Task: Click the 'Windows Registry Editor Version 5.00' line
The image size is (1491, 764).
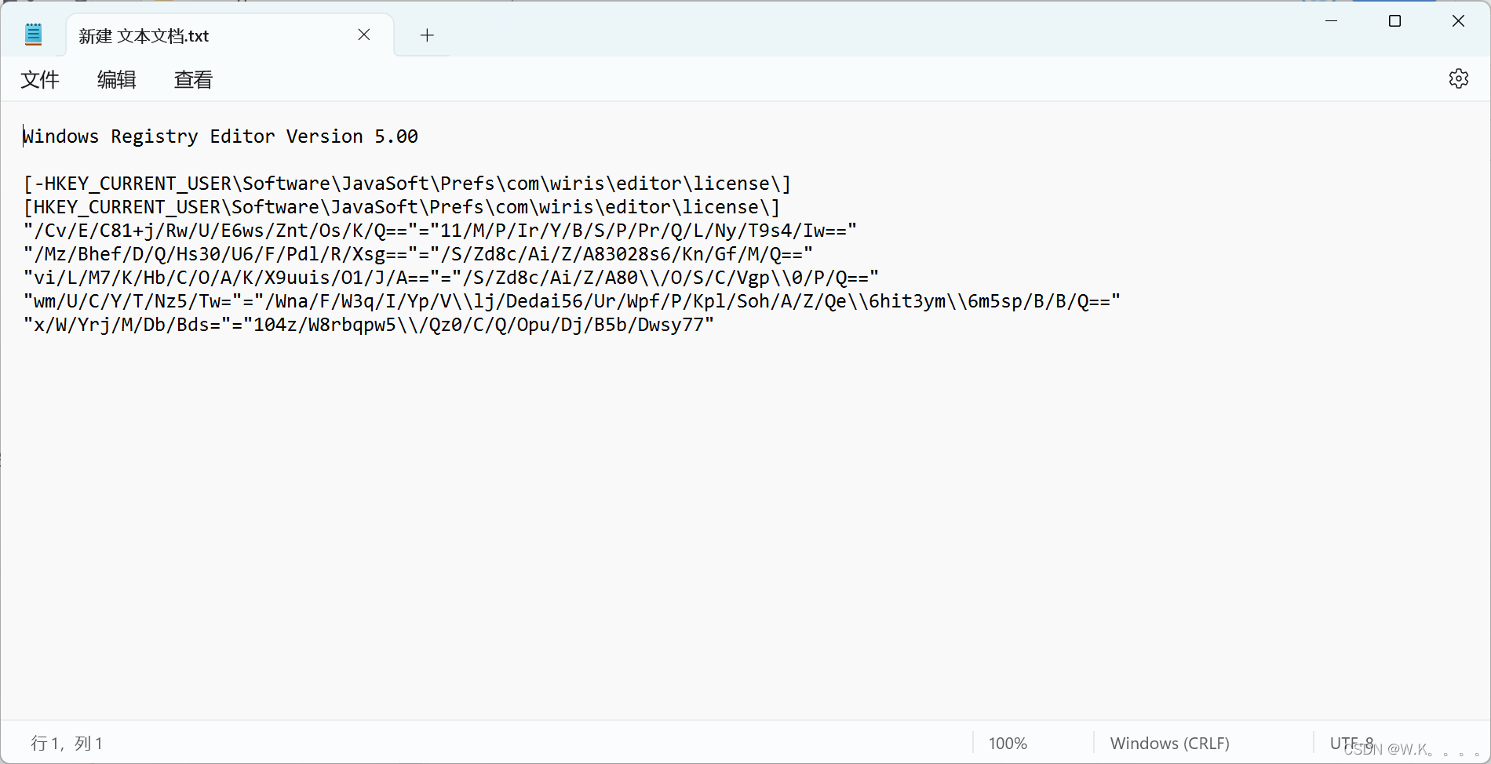Action: [221, 136]
